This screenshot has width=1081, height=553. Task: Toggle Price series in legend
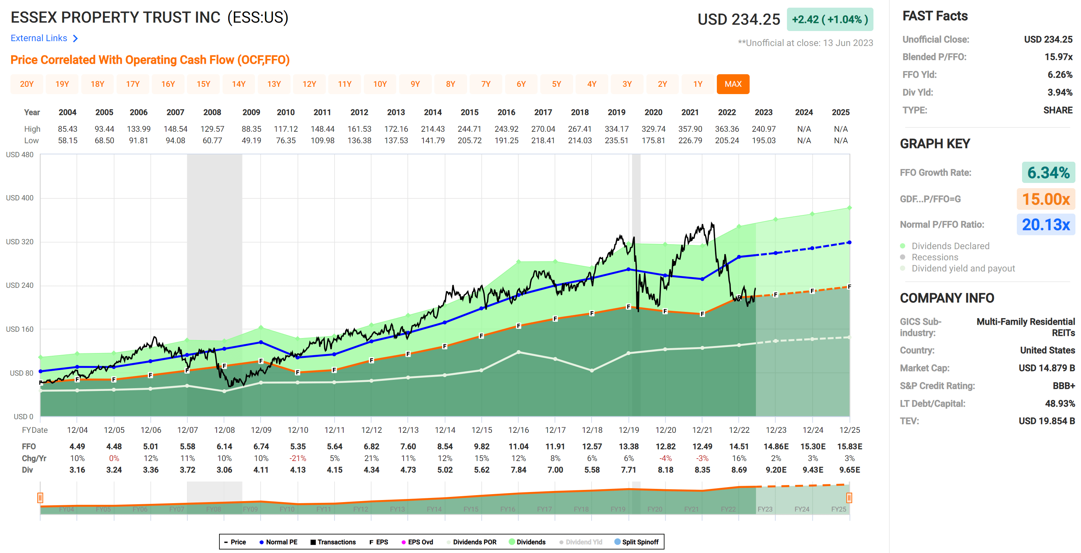[235, 542]
